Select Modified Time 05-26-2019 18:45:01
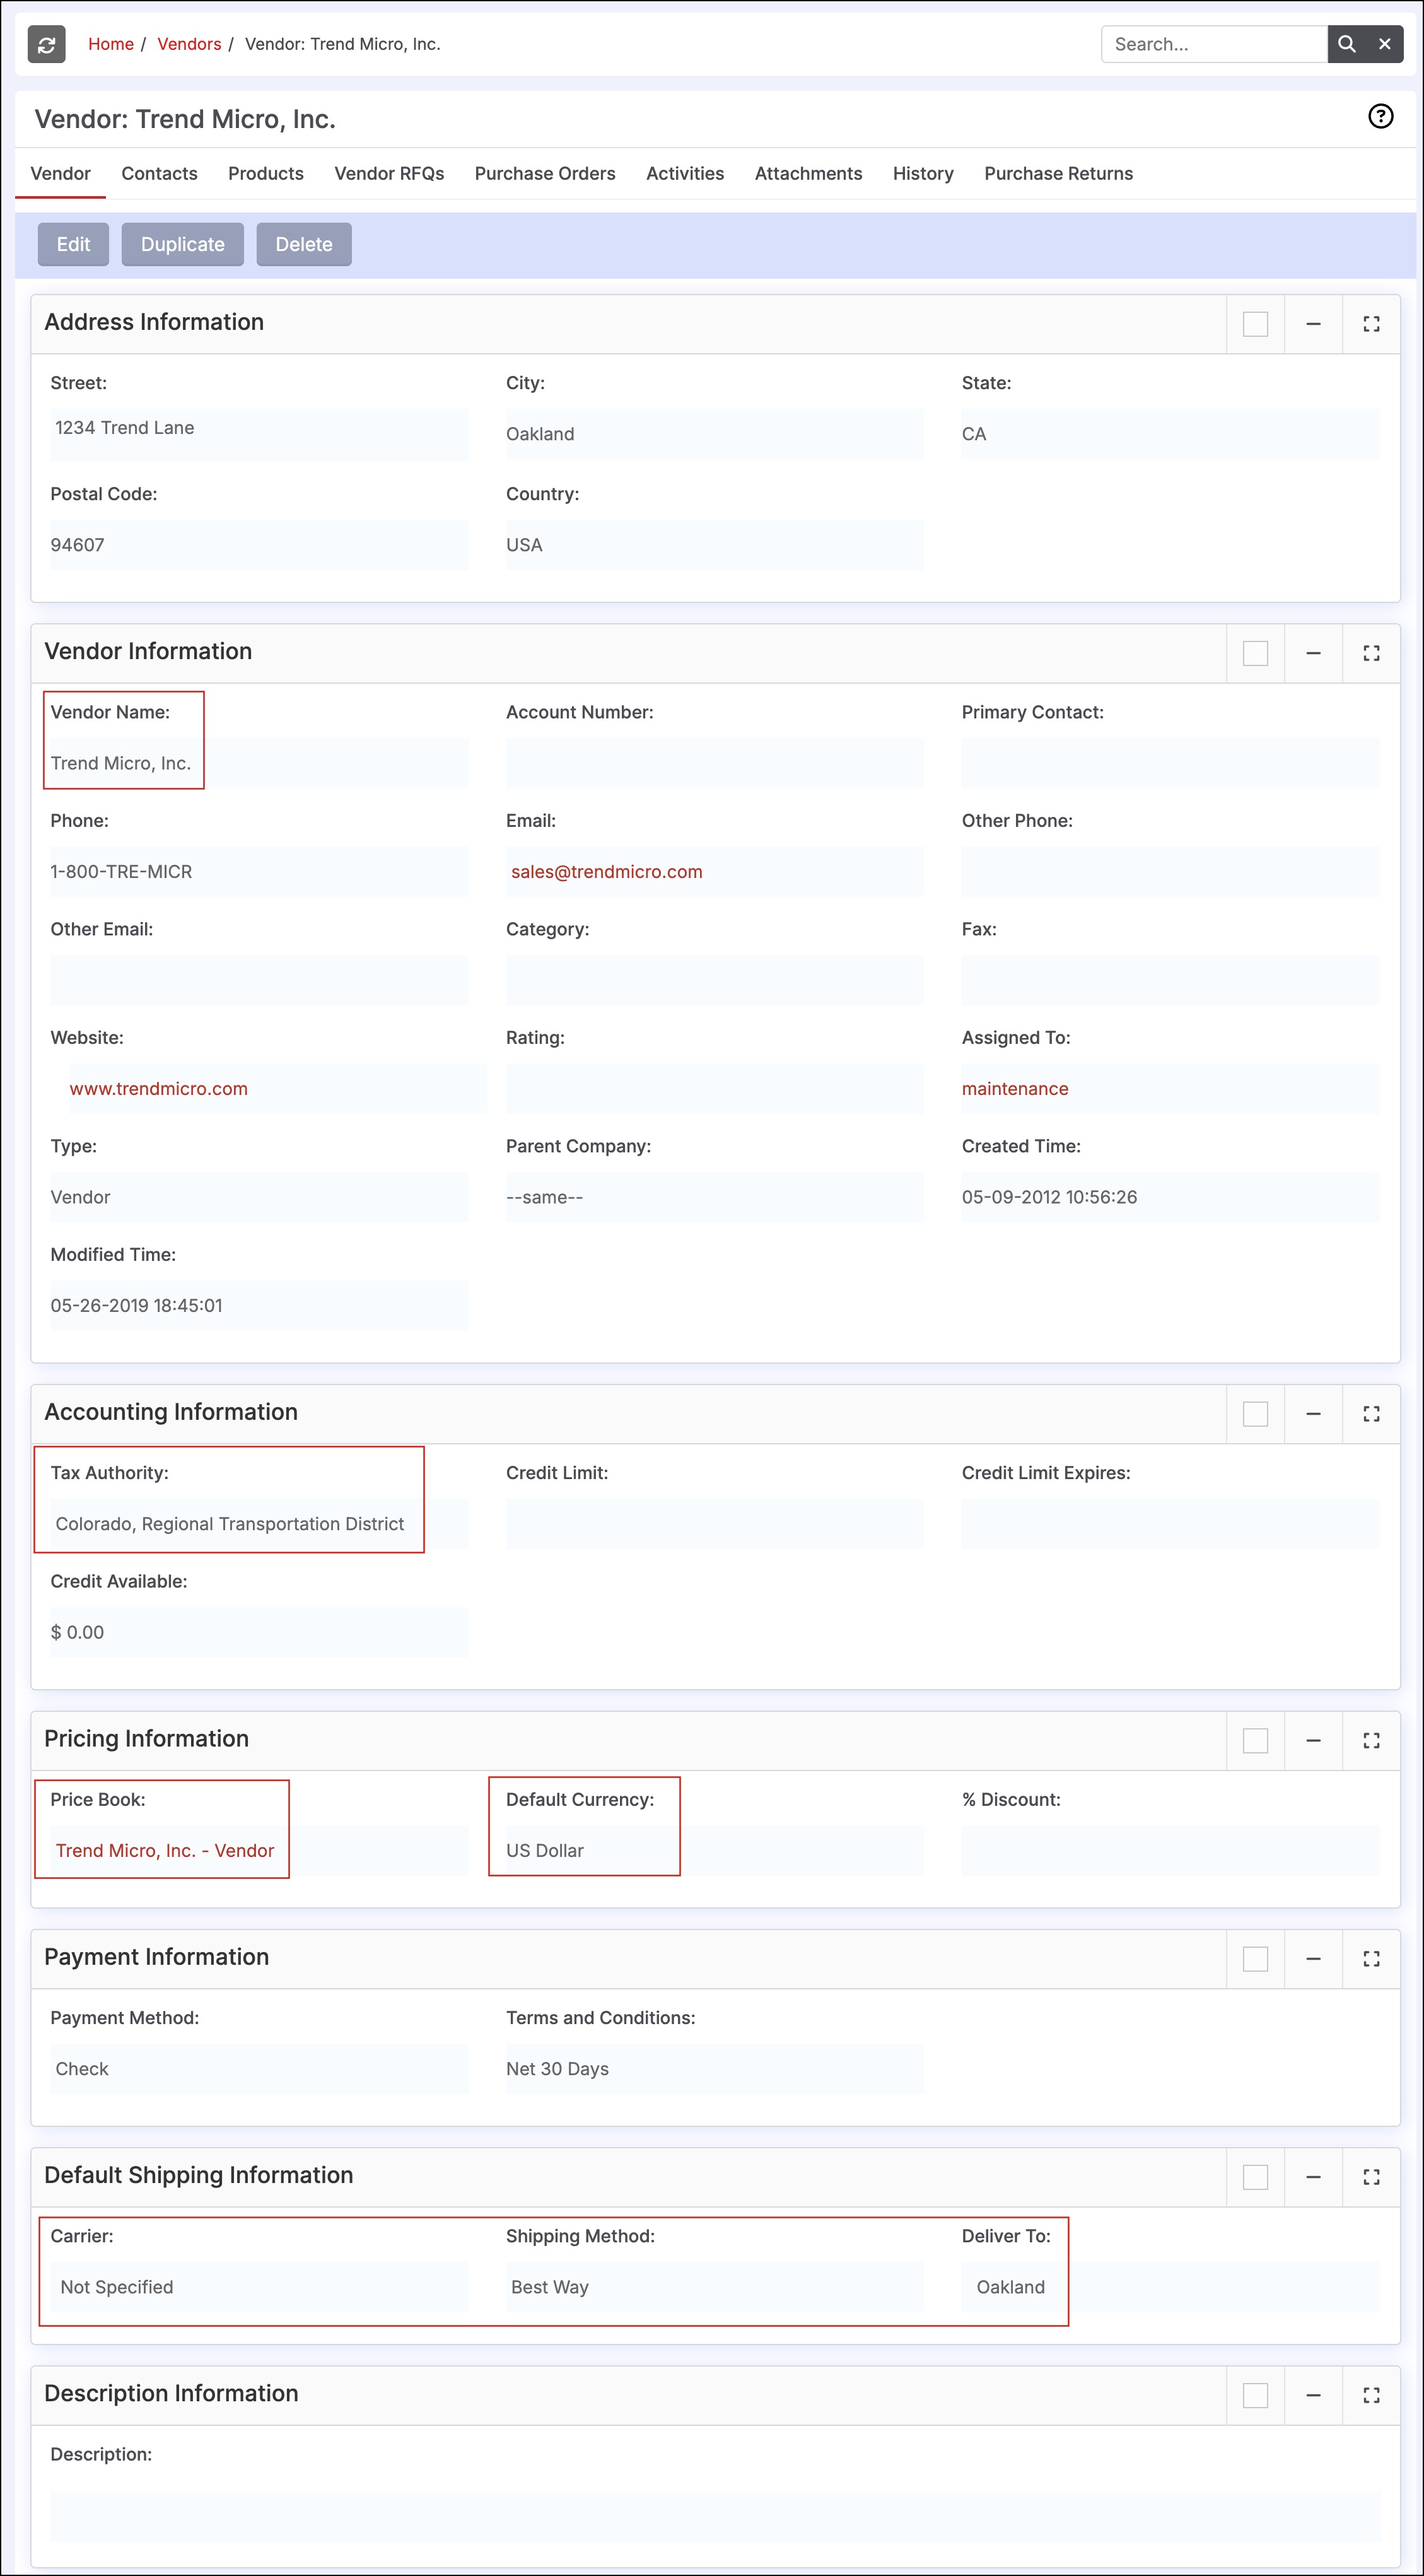 (136, 1306)
